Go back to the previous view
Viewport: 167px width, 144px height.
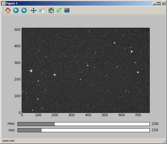click(x=16, y=11)
